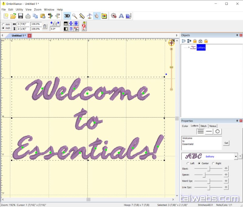Click the Print icon in toolbar
Image resolution: width=243 pixels, height=207 pixels.
tap(28, 16)
